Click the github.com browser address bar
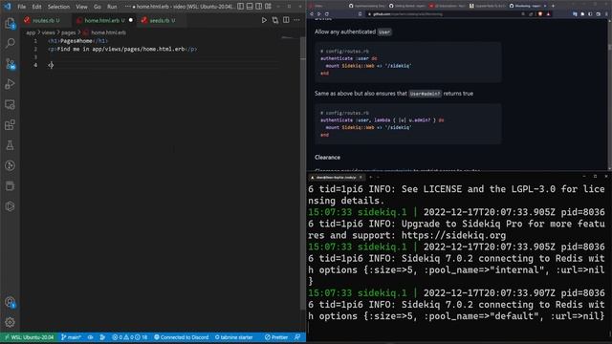The height and width of the screenshot is (344, 612). (444, 14)
